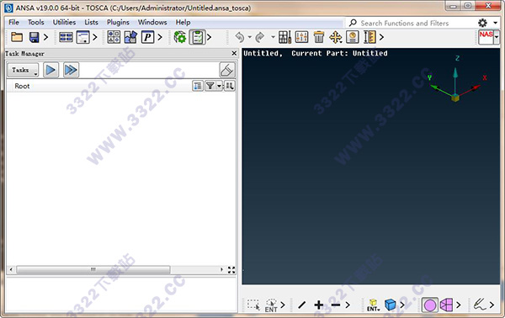The image size is (505, 318).
Task: Click the pen sketch tool icon
Action: (x=480, y=305)
